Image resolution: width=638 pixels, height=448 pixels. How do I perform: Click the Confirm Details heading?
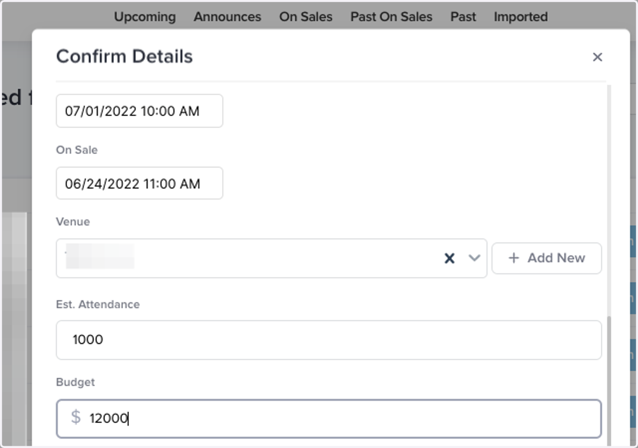point(124,56)
